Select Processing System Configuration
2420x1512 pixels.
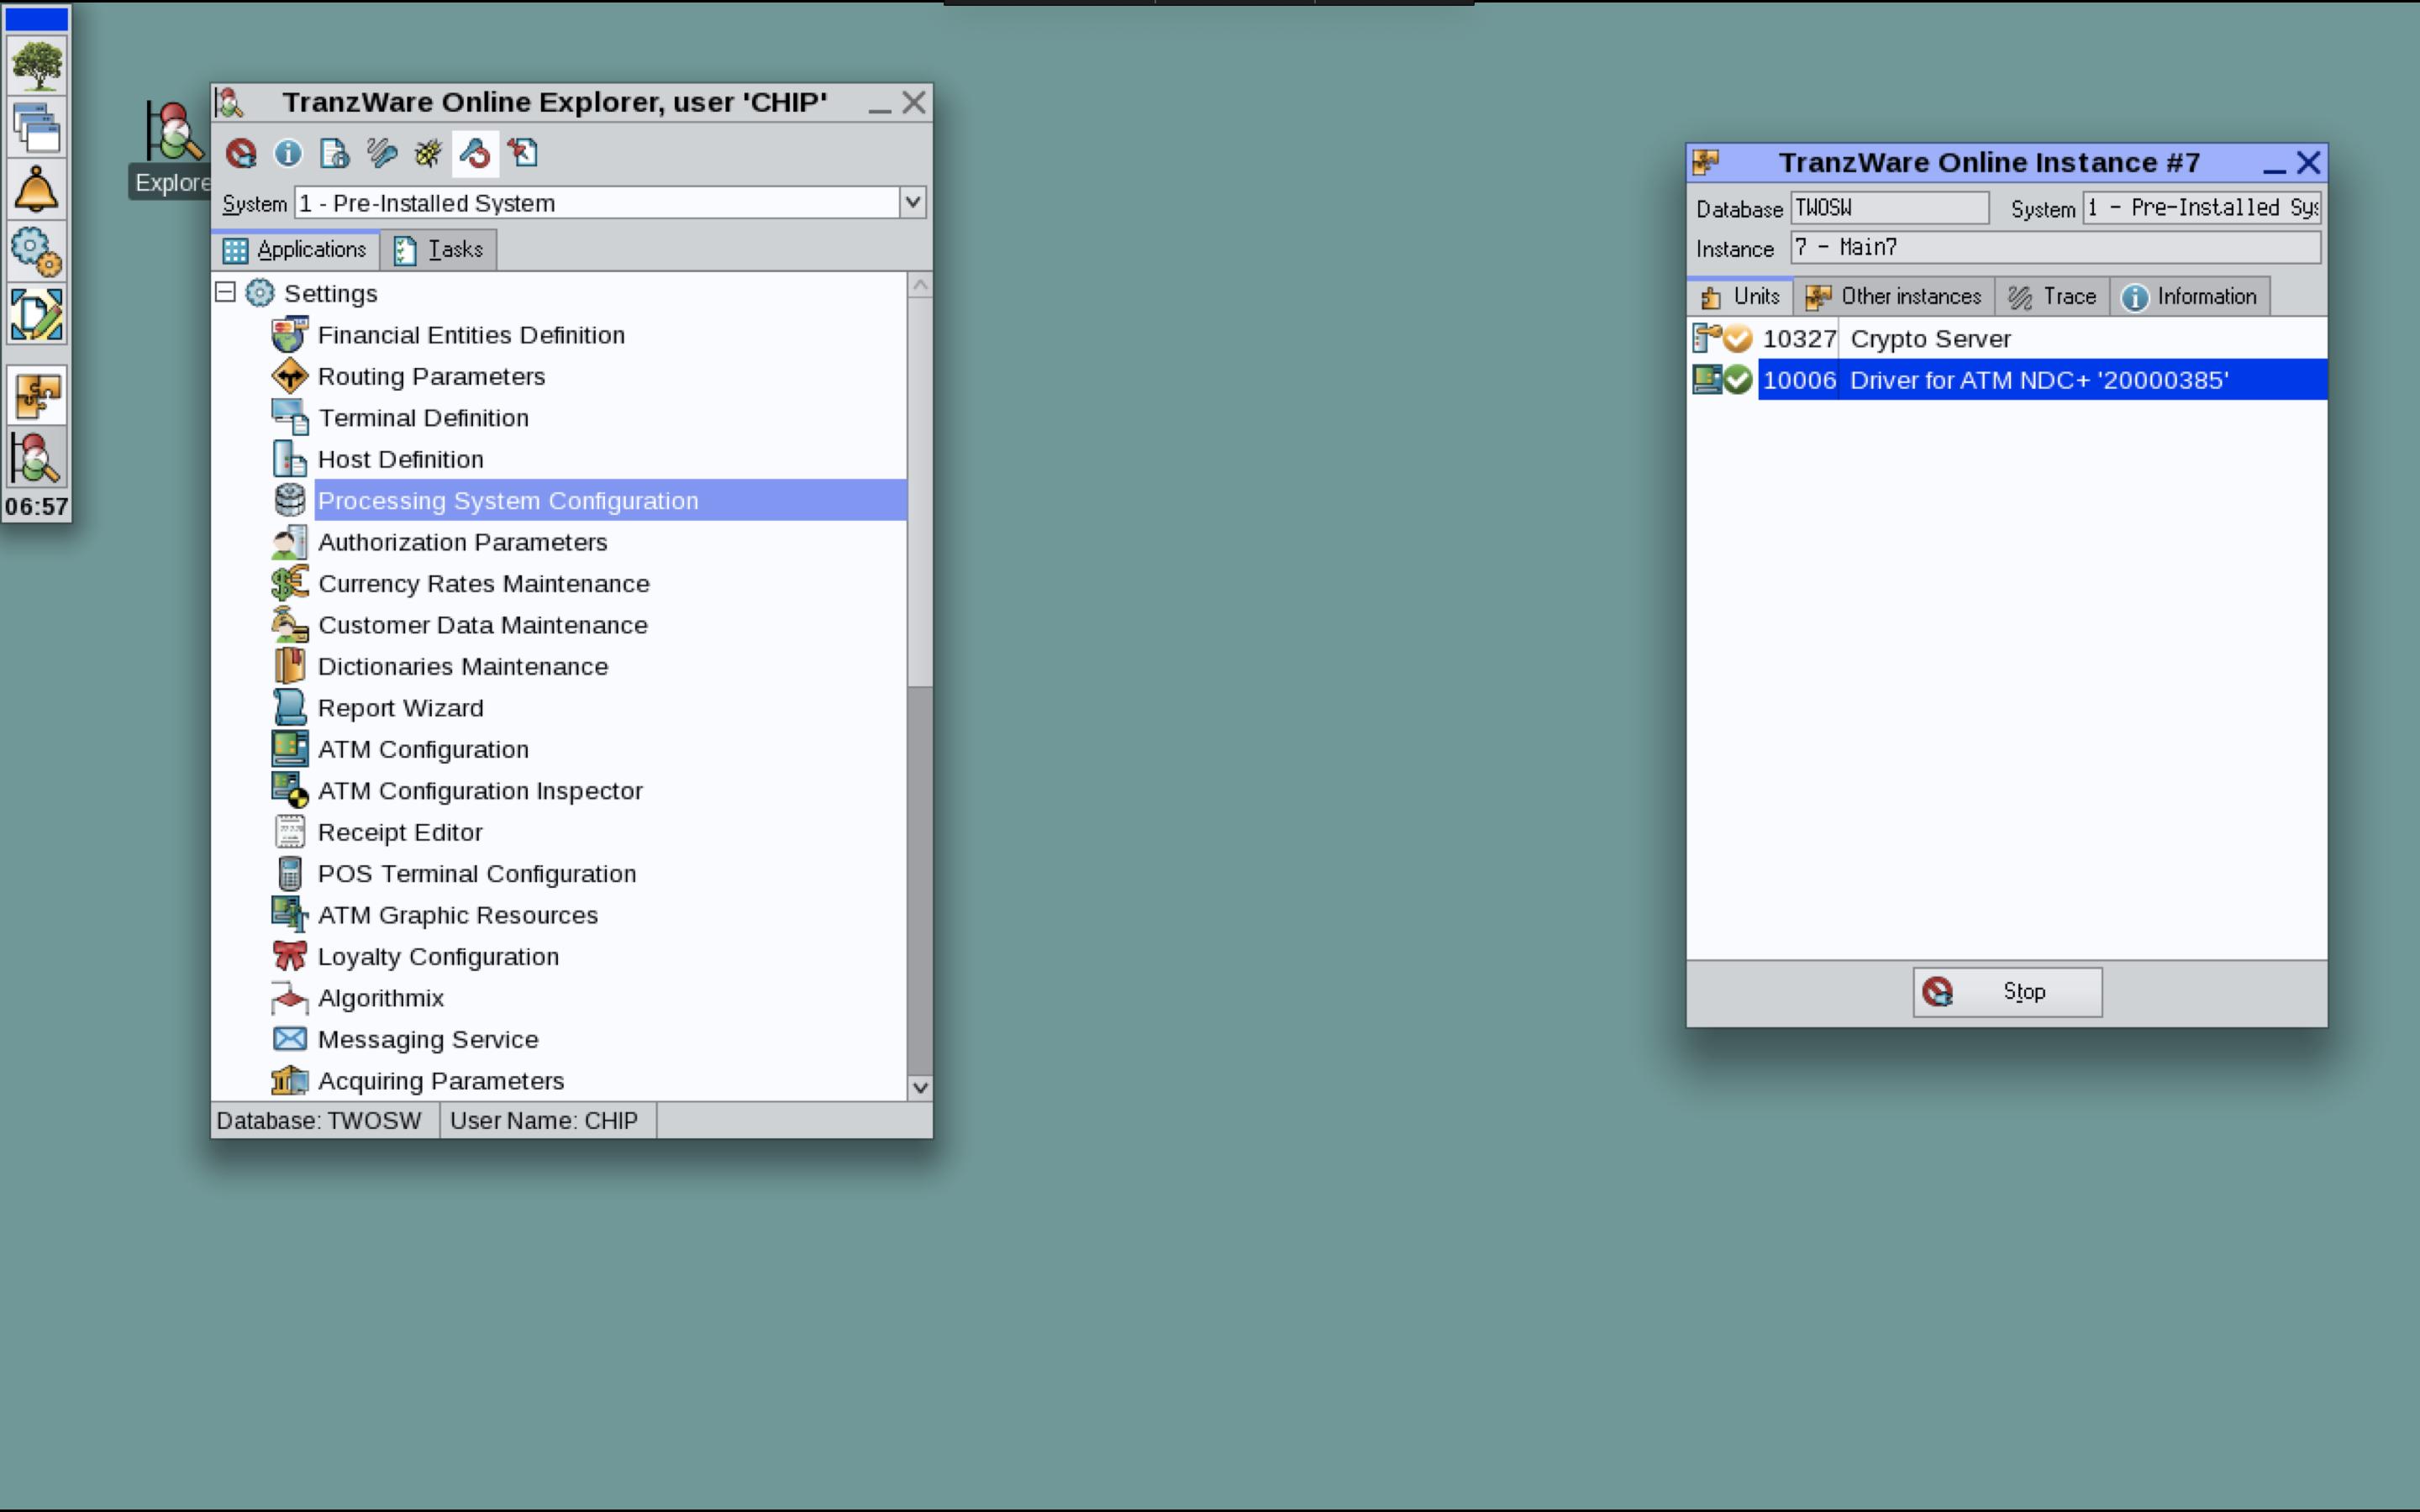click(610, 500)
